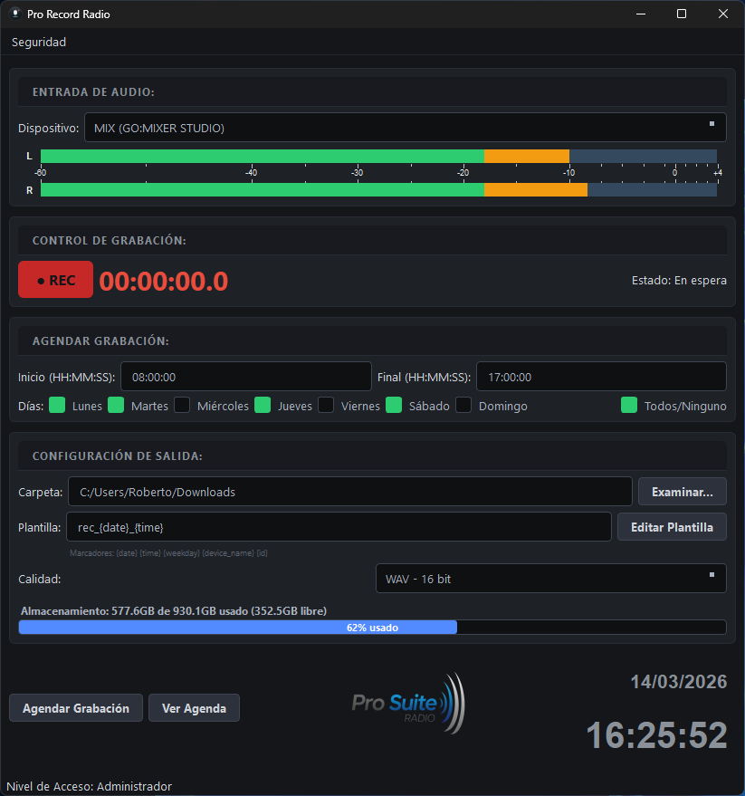The width and height of the screenshot is (745, 796).
Task: Open the Calidad WAV - 16 bit dropdown
Action: pyautogui.click(x=550, y=579)
